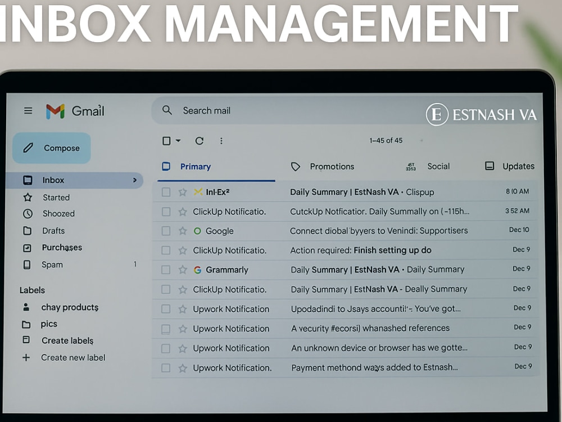Select the Deally Summary email checkbox
Screen dimensions: 562x422
coord(166,289)
